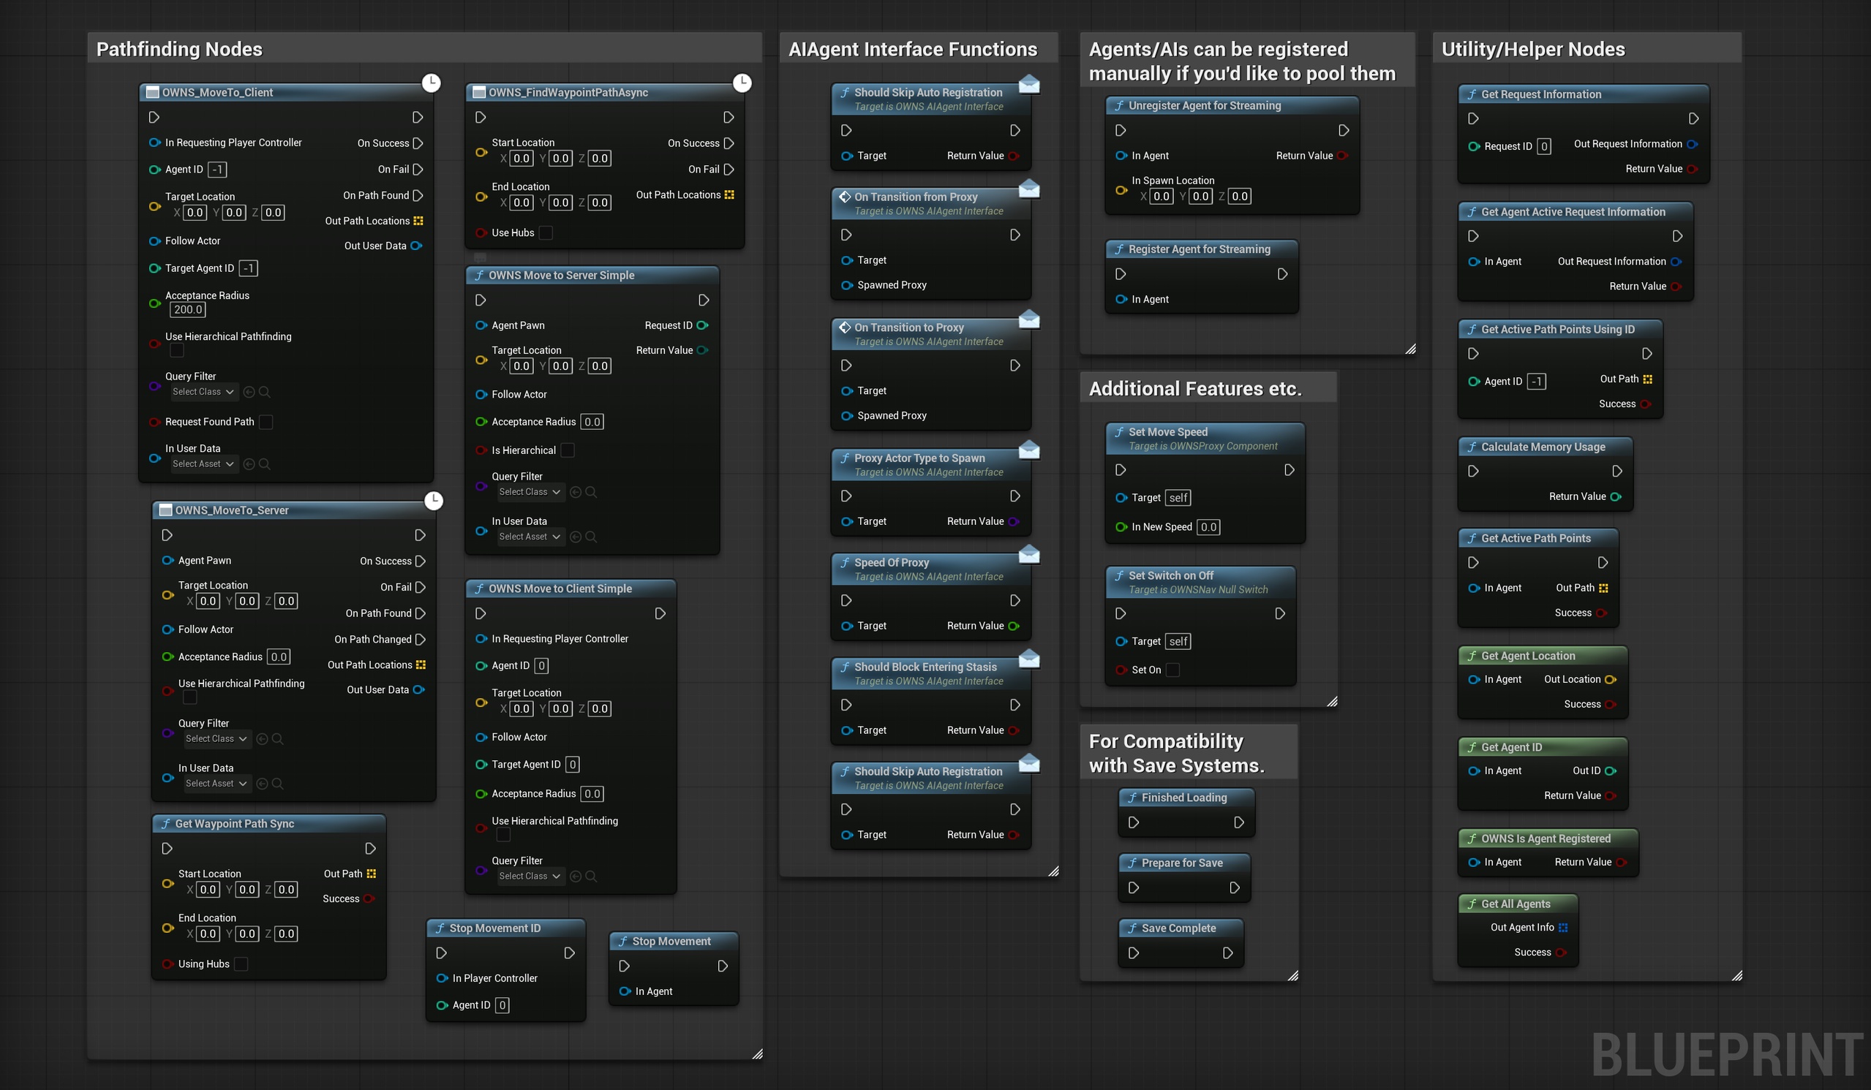The height and width of the screenshot is (1090, 1871).
Task: Select the Register Agent for Streaming node header
Action: tap(1201, 249)
